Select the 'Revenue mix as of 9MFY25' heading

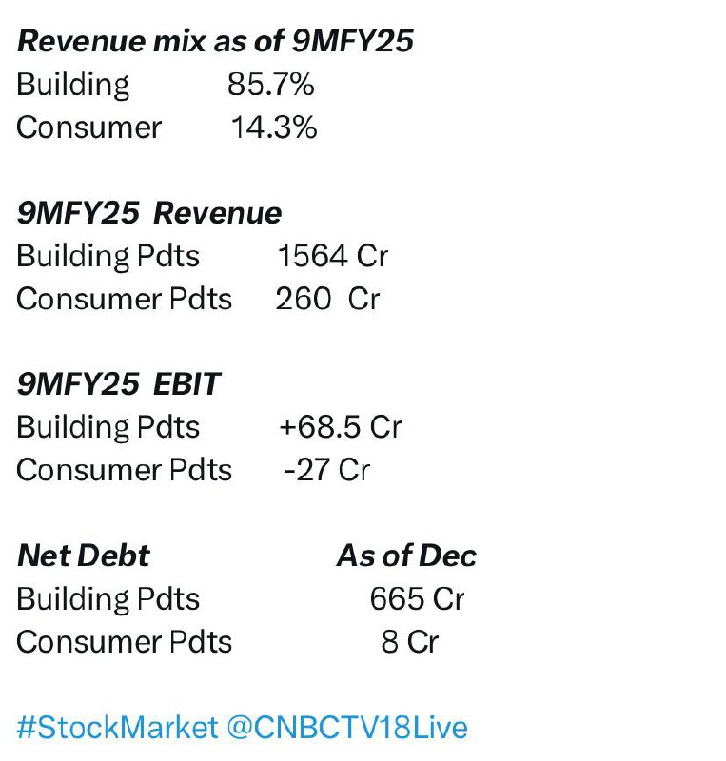215,41
